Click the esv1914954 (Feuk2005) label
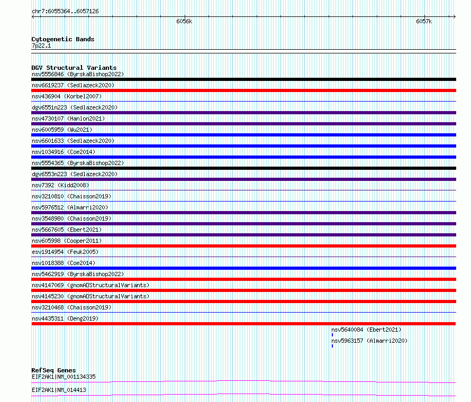This screenshot has height=402, width=471. click(x=65, y=252)
